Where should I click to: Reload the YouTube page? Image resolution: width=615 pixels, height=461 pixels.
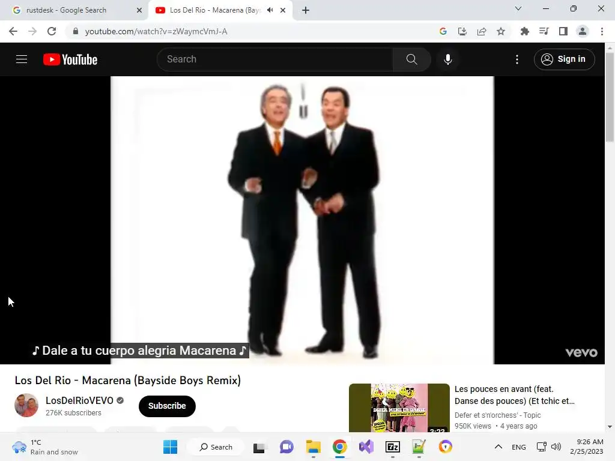(x=52, y=31)
